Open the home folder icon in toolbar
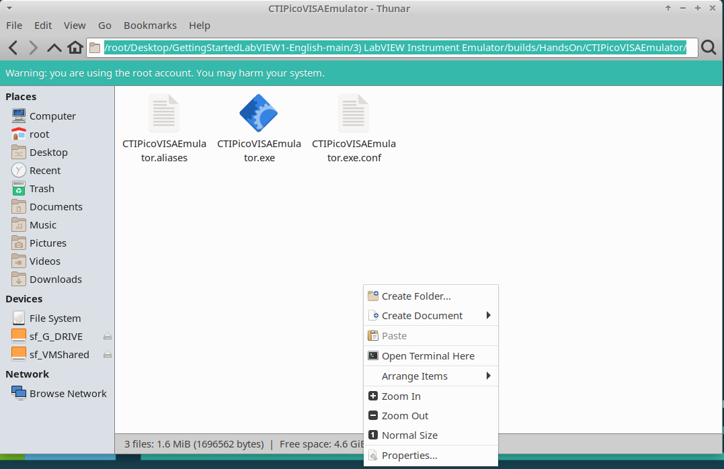Screen dimensions: 724x469 (x=75, y=48)
